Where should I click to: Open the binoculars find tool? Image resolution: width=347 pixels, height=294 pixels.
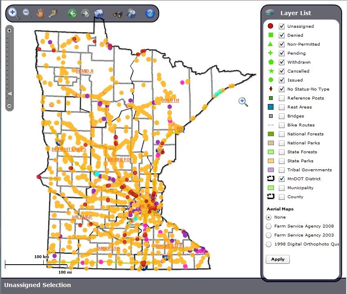click(x=117, y=13)
